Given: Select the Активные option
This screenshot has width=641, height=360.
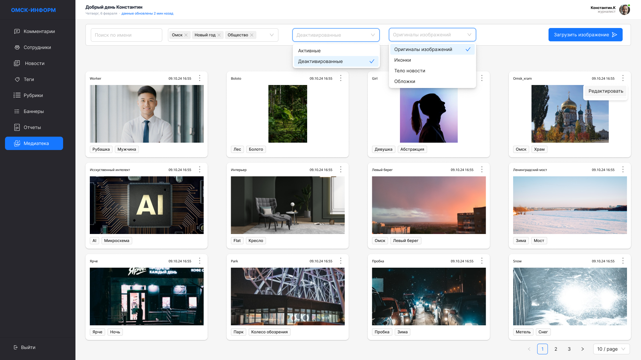Looking at the screenshot, I should click(x=309, y=51).
